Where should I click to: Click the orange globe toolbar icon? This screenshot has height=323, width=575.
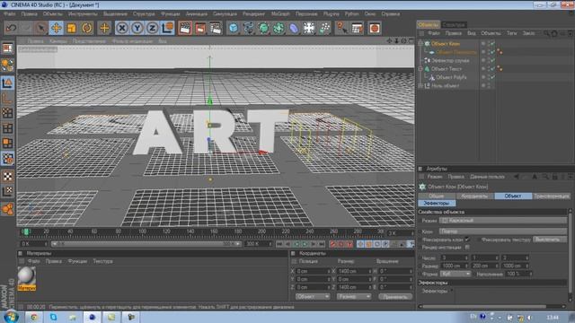(374, 28)
